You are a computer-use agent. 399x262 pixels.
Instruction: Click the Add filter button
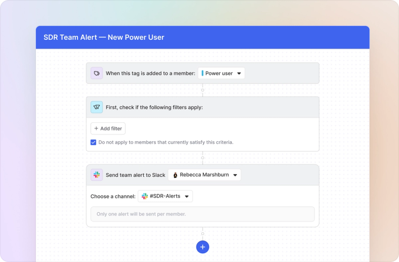click(x=108, y=129)
